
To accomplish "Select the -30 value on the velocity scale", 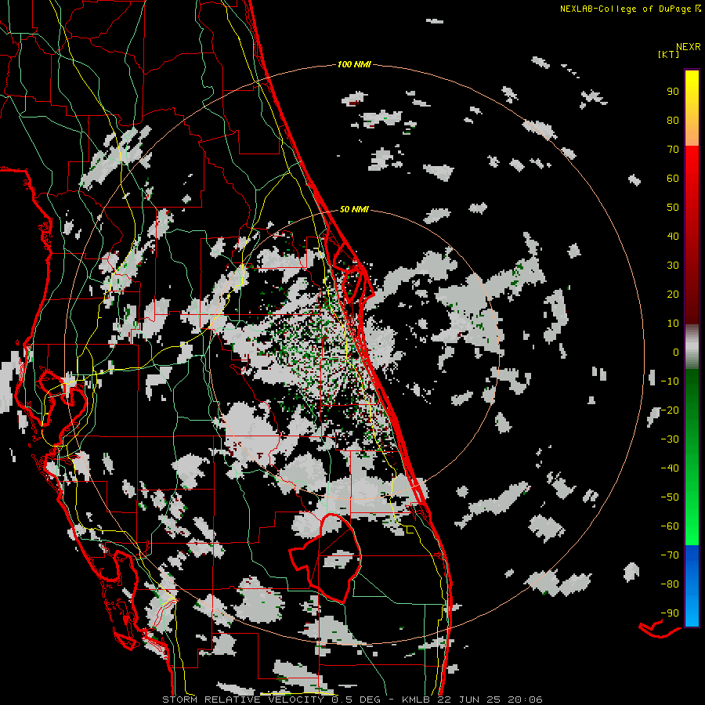I will point(670,439).
